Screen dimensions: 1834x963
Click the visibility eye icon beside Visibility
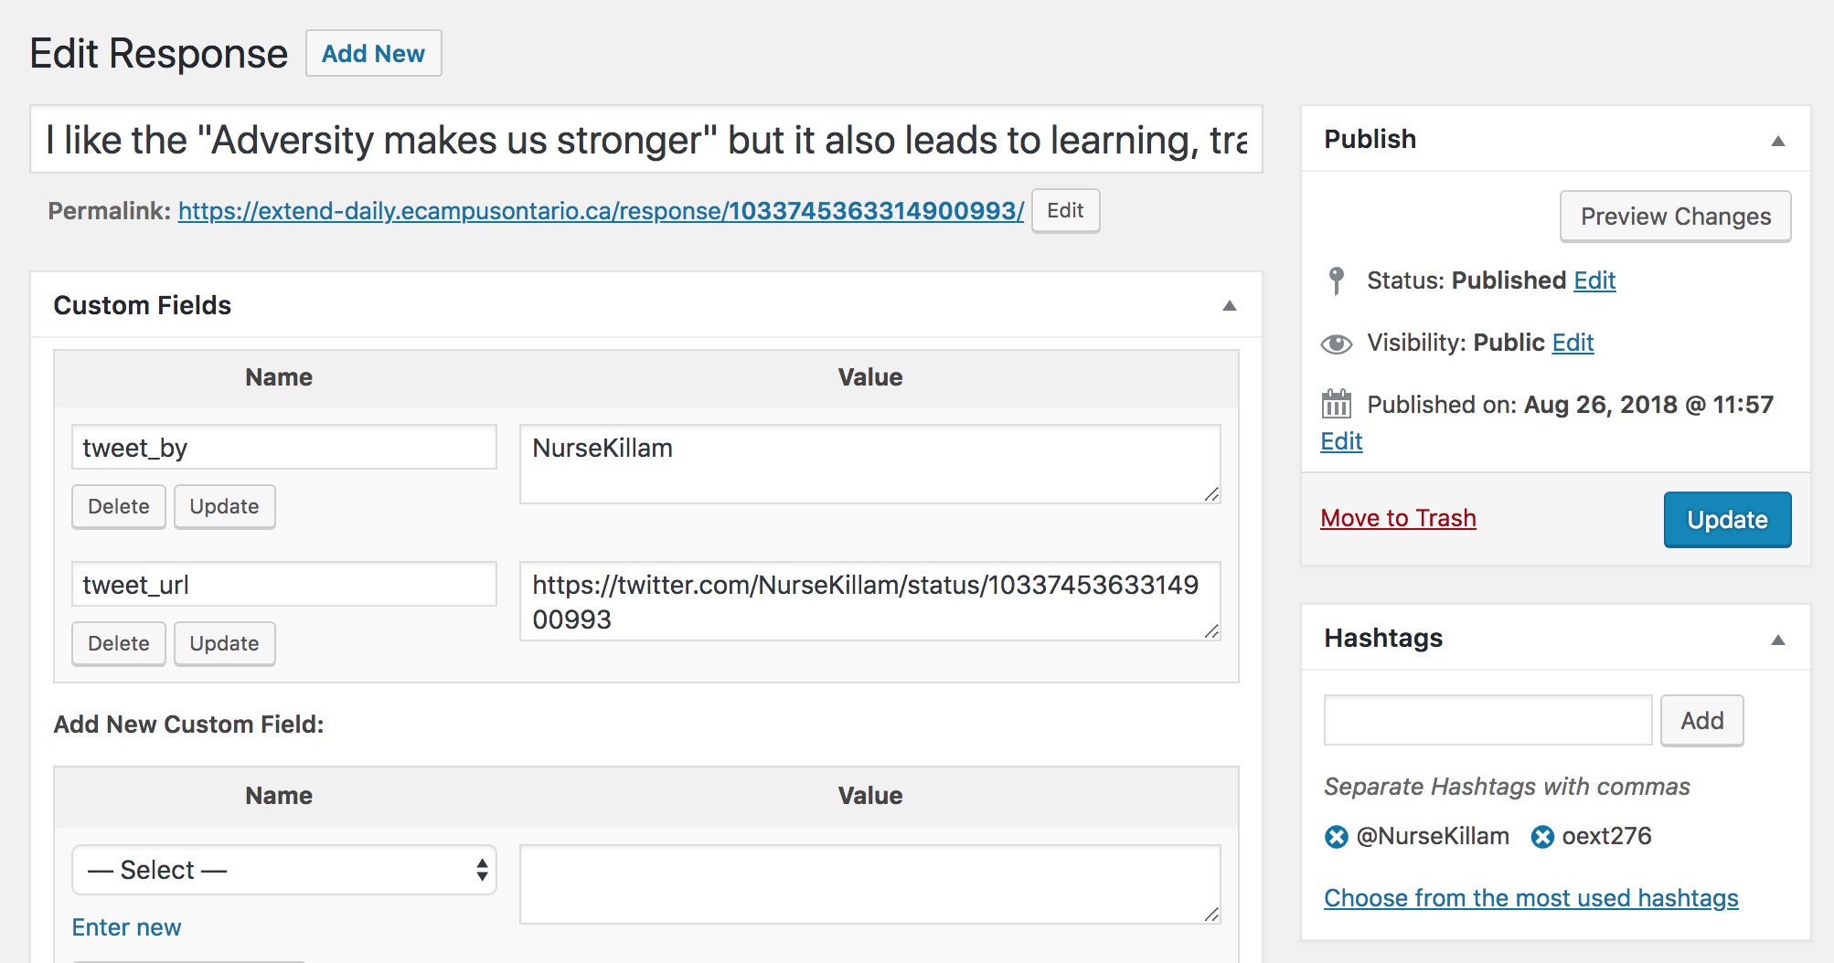[x=1337, y=343]
